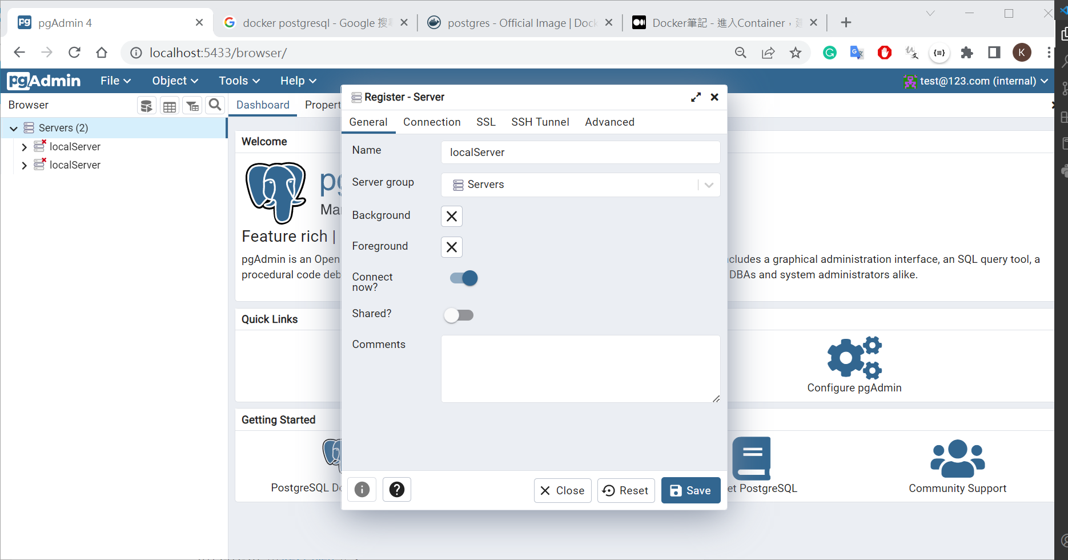The height and width of the screenshot is (560, 1068).
Task: Click the Query Tool icon in Browser toolbar
Action: (x=147, y=106)
